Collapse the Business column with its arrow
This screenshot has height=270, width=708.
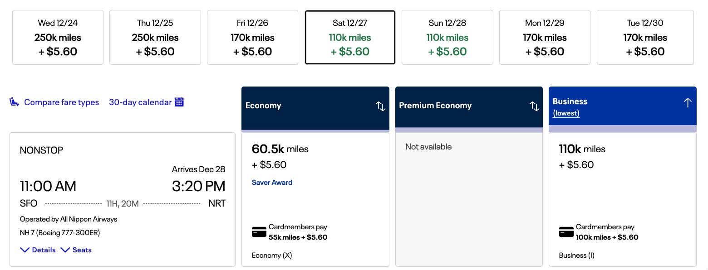coord(688,102)
